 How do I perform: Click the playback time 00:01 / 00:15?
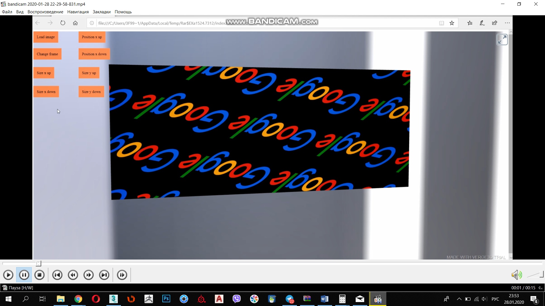(x=523, y=288)
